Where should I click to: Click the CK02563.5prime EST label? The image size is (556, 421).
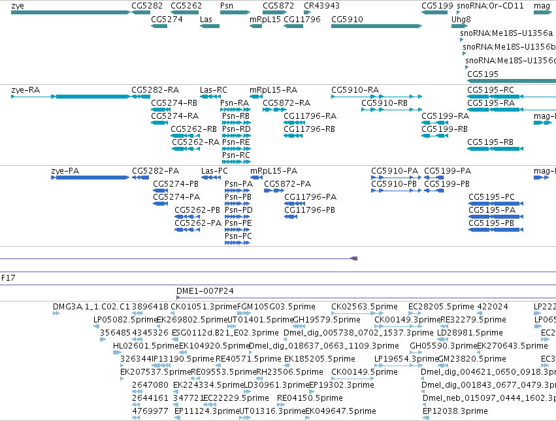[364, 307]
